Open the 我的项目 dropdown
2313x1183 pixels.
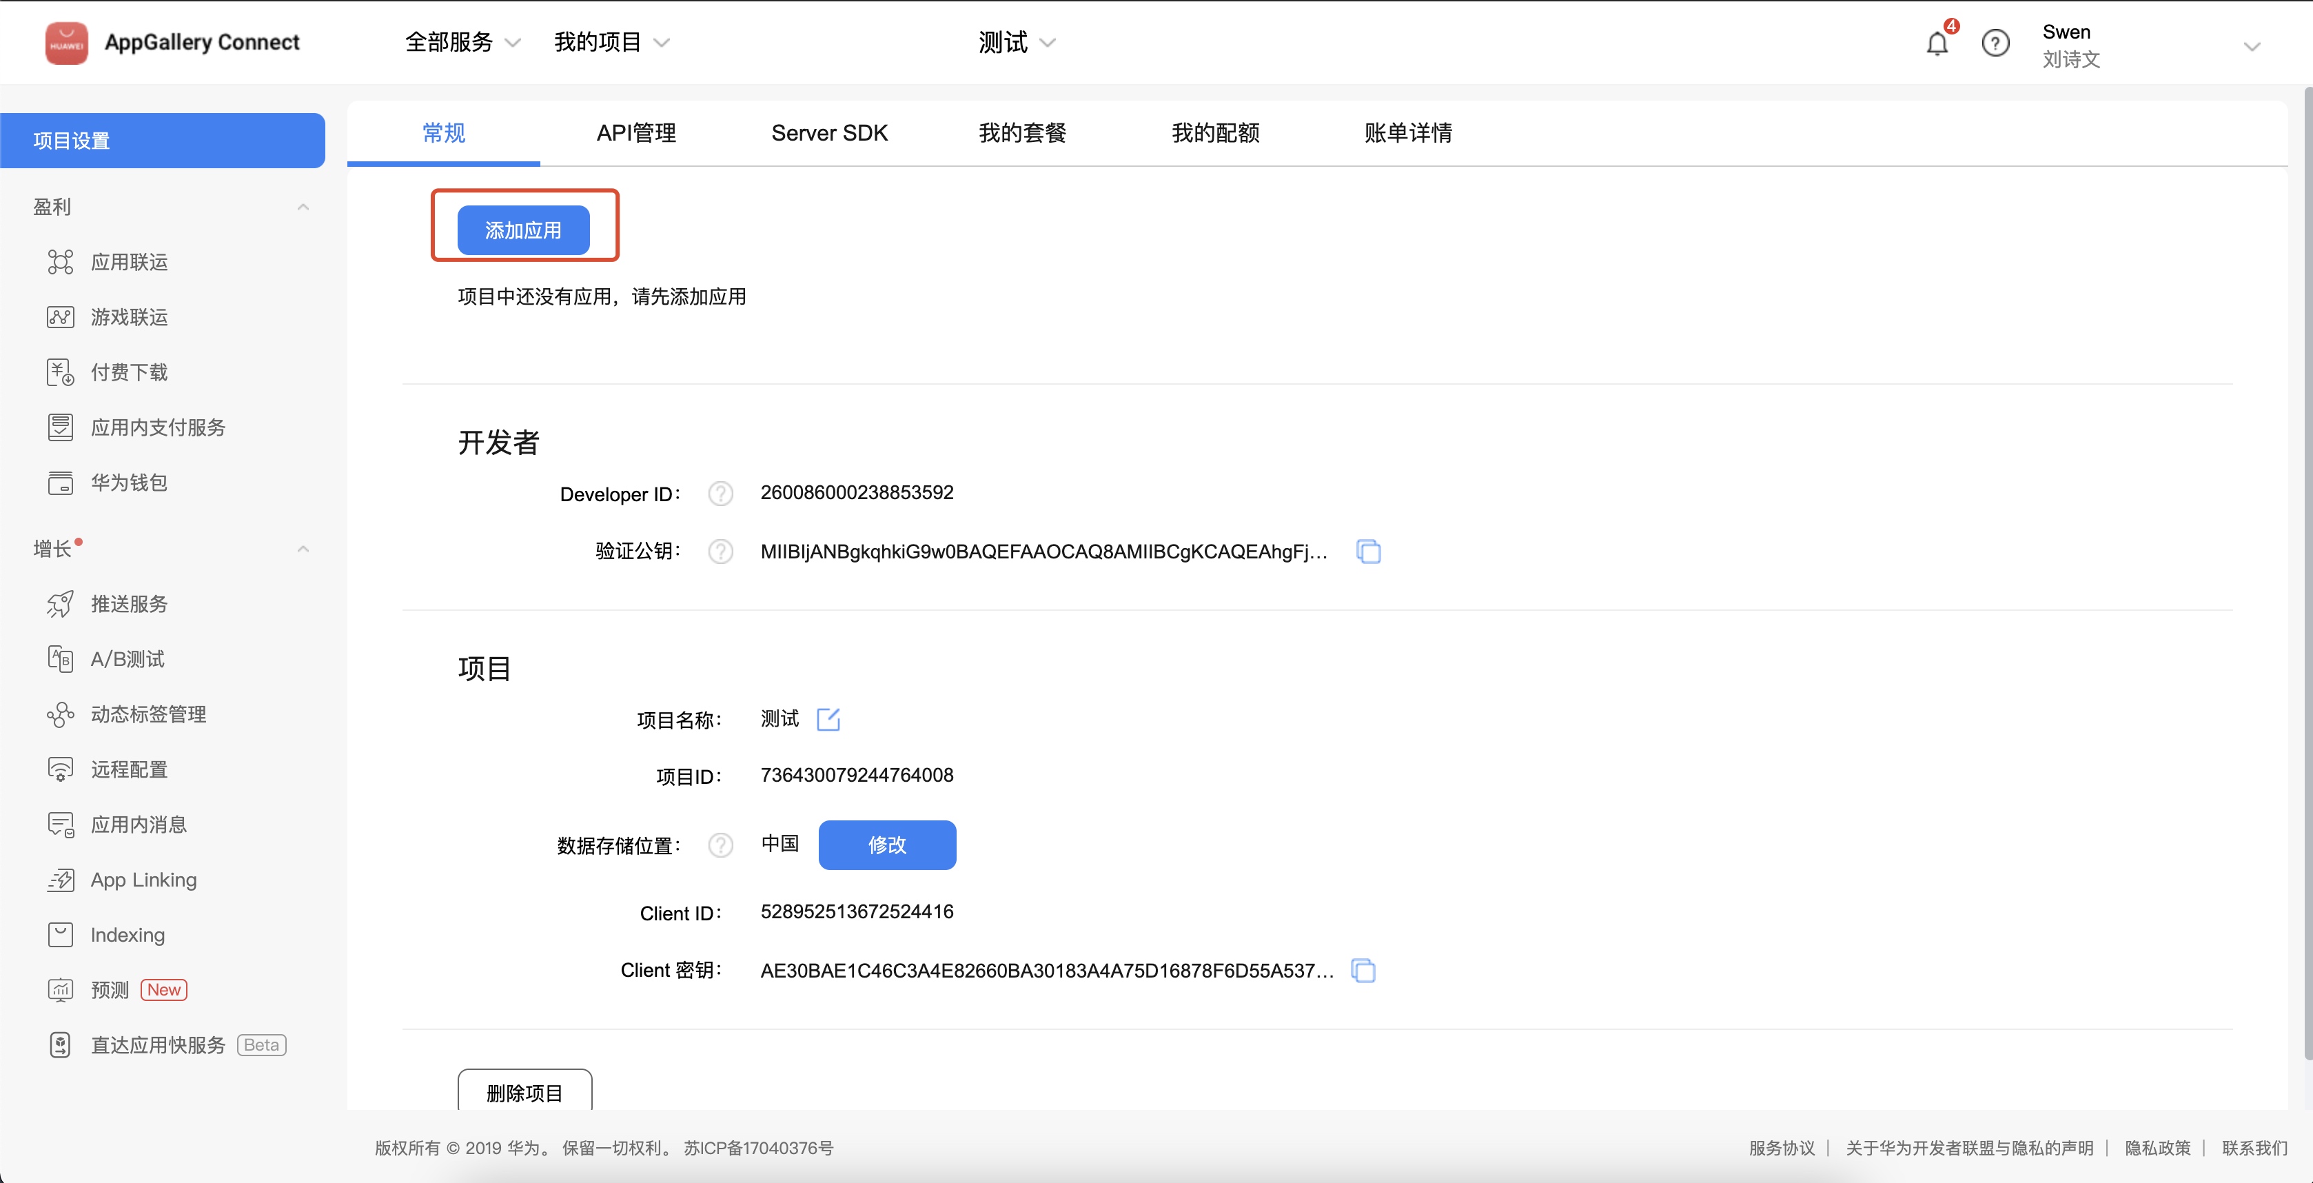click(x=611, y=42)
